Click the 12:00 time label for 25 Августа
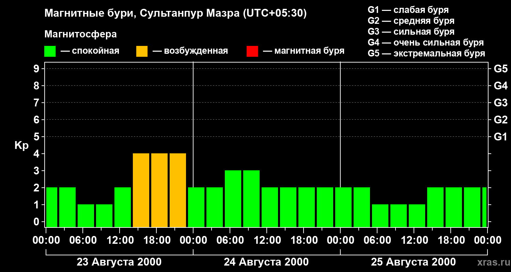This screenshot has width=511, height=272. coord(414,240)
